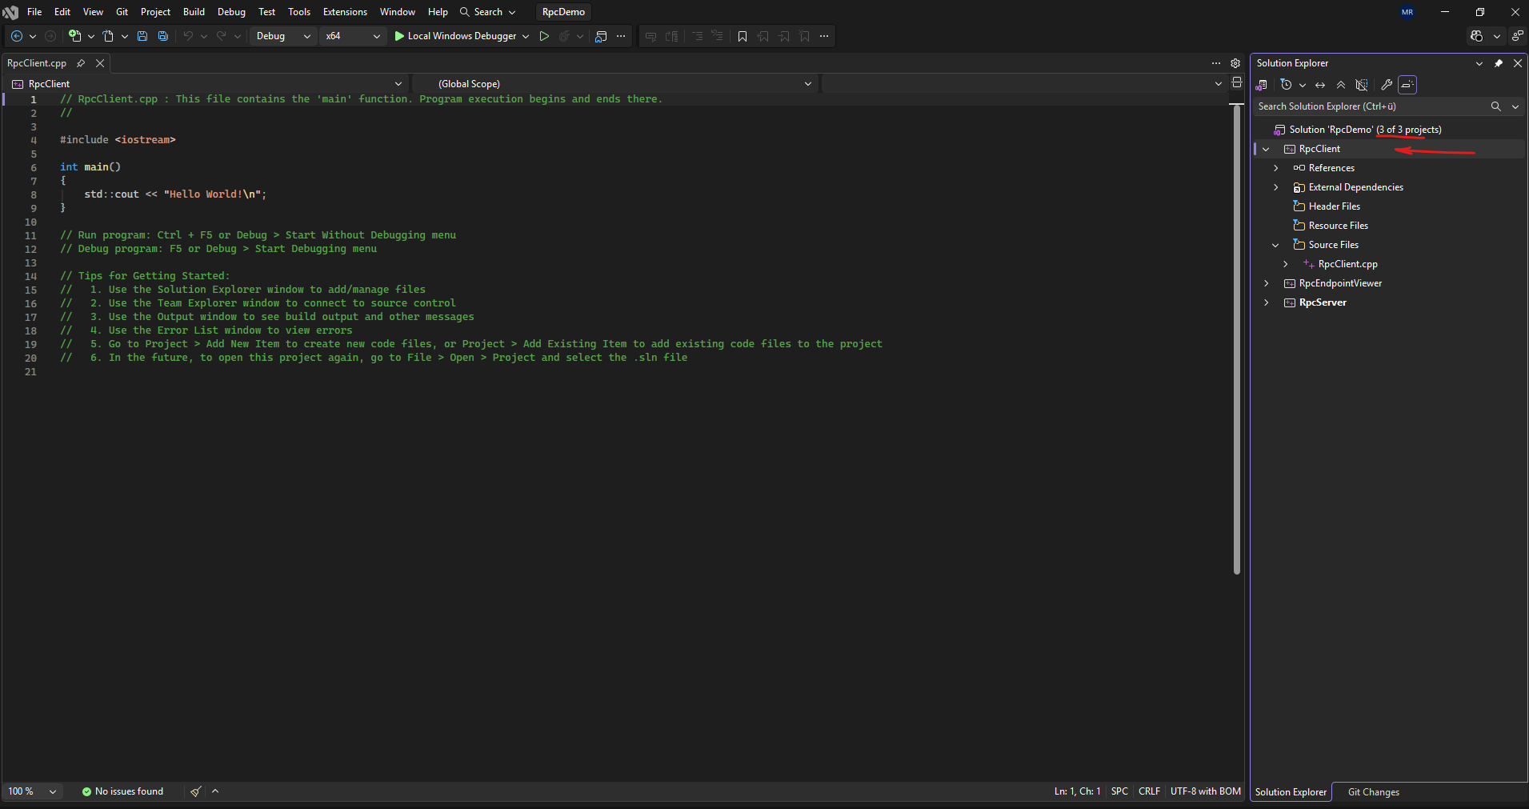
Task: Click the Undo arrow icon
Action: click(x=188, y=36)
